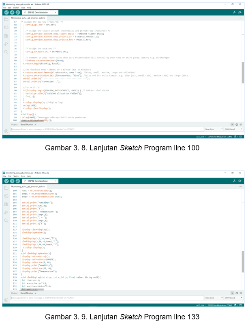
Task: Open Sketch menu in Gambar 3.9 window
Action: click(16, 176)
